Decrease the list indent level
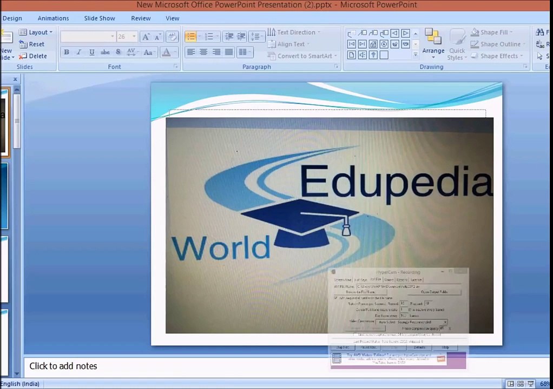Viewport: 553px width, 389px height. [229, 36]
